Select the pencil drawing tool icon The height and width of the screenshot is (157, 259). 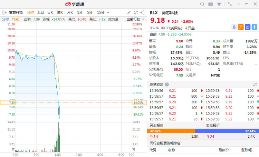129,12
